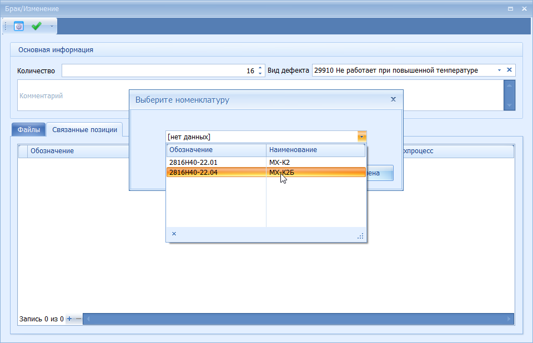533x343 pixels.
Task: Select row 2816Н40-22.04 МХ-К2Б
Action: [x=217, y=173]
